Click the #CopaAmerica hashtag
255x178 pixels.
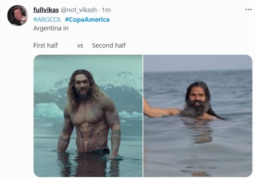(87, 20)
